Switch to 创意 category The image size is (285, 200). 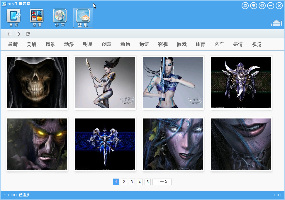[106, 44]
